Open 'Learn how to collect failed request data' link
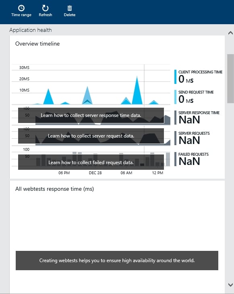The image size is (234, 294). click(x=91, y=163)
